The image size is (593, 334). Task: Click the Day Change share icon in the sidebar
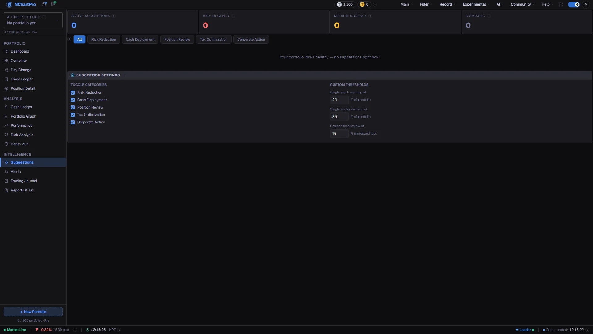(x=6, y=70)
